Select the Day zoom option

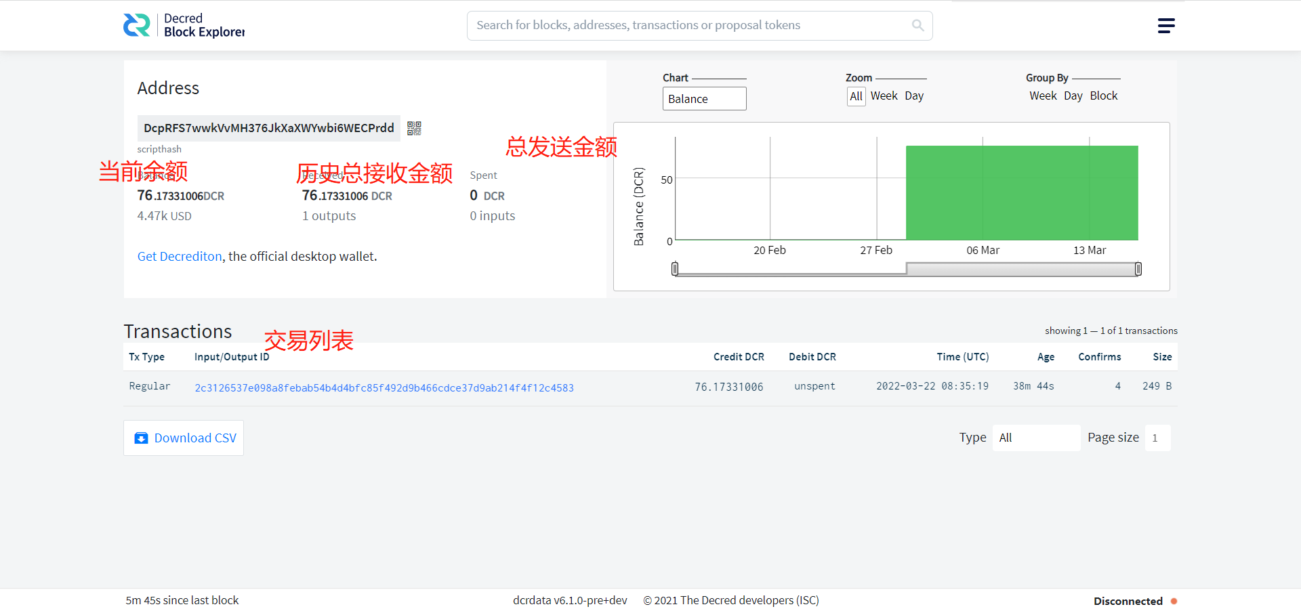(913, 96)
